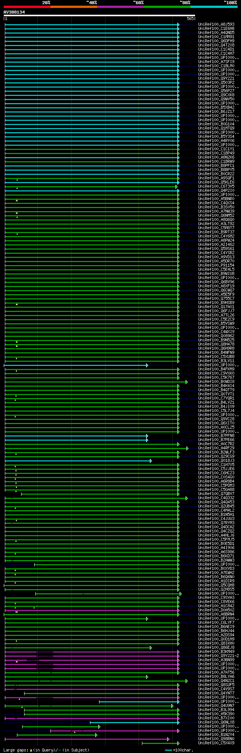Click the label UniRef100_C1C1Y1
This screenshot has height=753, width=241.
(216, 149)
